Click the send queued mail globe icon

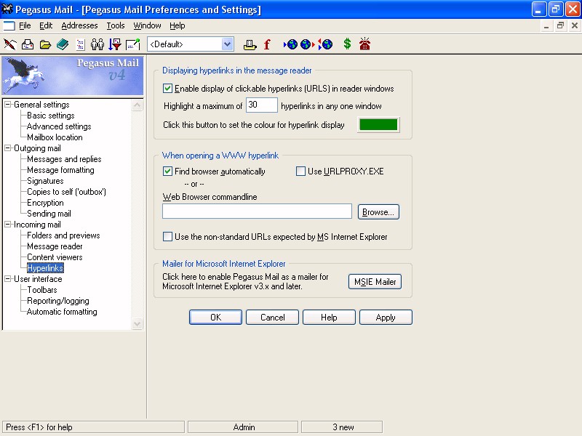(307, 44)
